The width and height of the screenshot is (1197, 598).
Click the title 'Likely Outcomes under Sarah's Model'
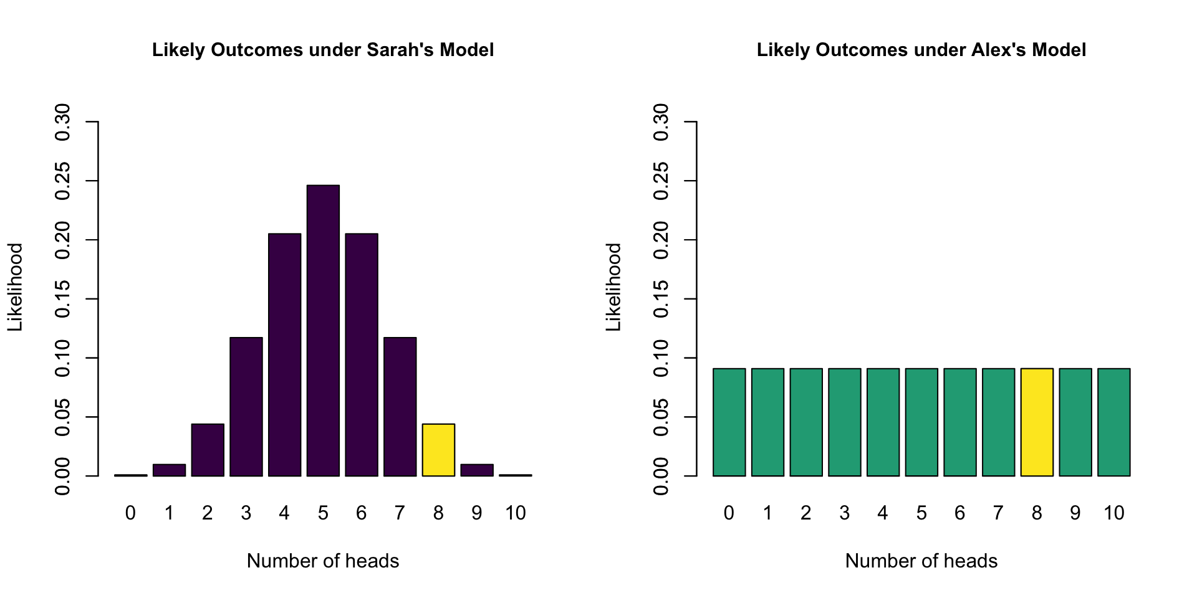[323, 50]
